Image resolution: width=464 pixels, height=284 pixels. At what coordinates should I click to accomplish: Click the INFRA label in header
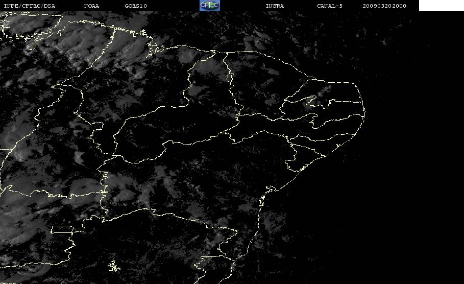[275, 6]
